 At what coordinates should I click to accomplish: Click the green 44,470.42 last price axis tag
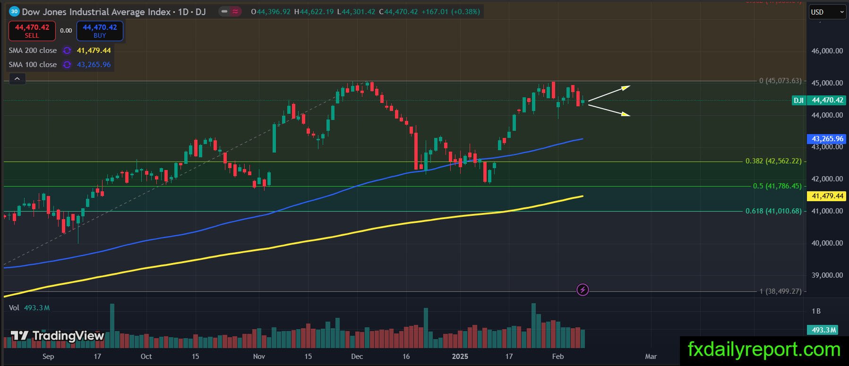point(827,100)
